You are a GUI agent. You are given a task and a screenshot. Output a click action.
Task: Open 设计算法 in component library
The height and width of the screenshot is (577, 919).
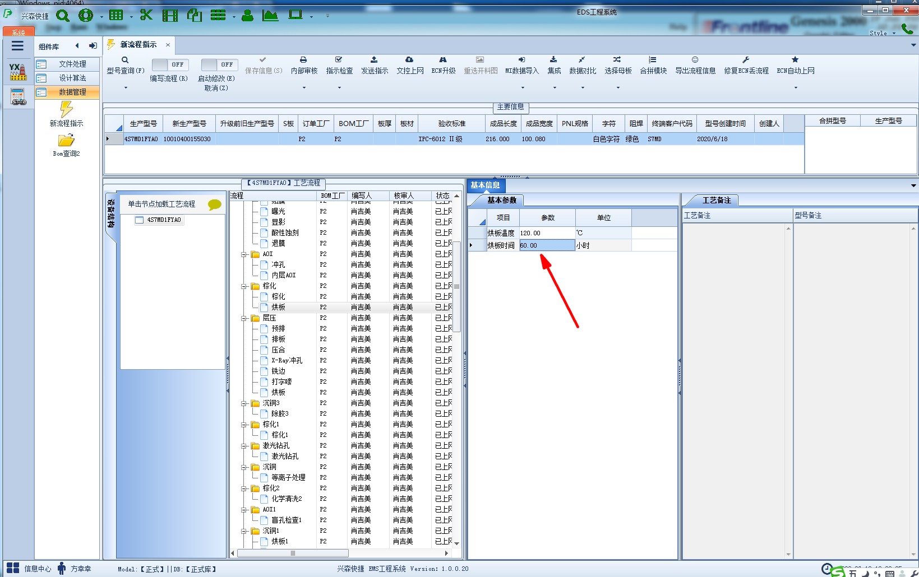point(67,78)
